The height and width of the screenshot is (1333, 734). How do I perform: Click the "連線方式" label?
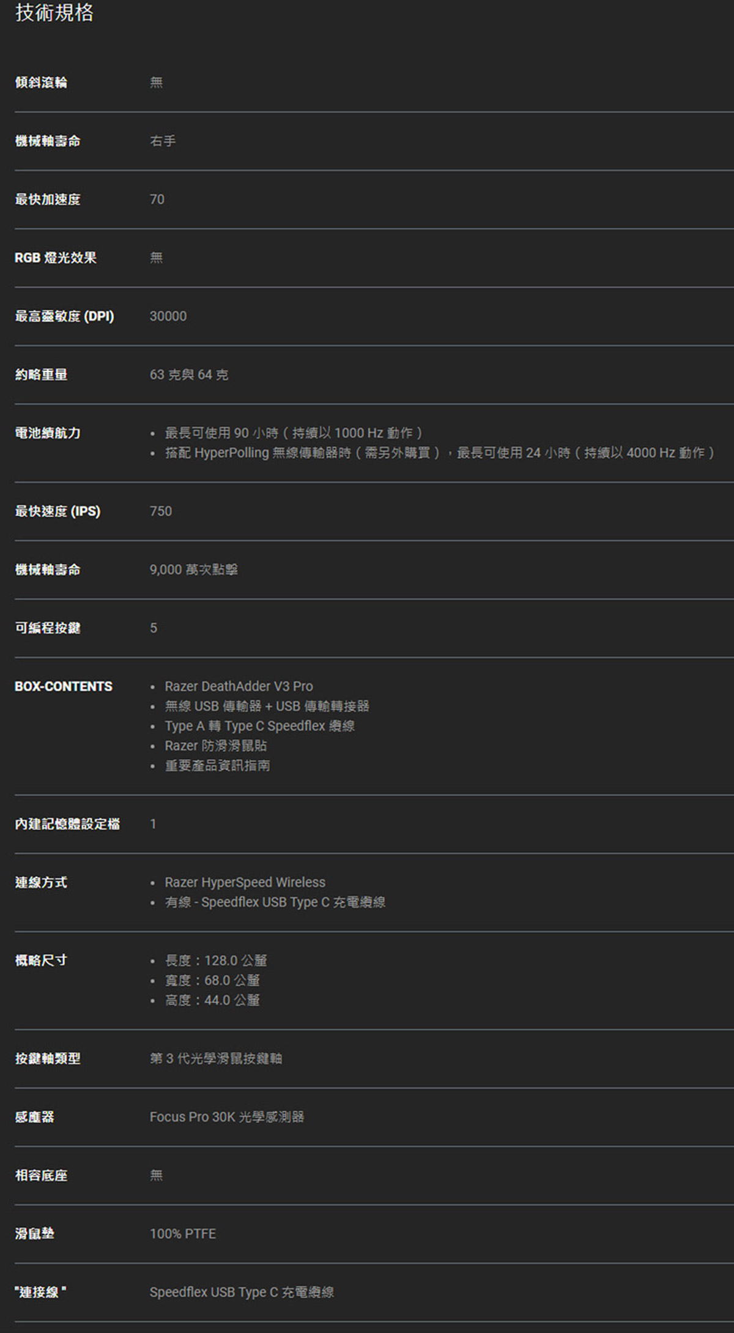(41, 882)
